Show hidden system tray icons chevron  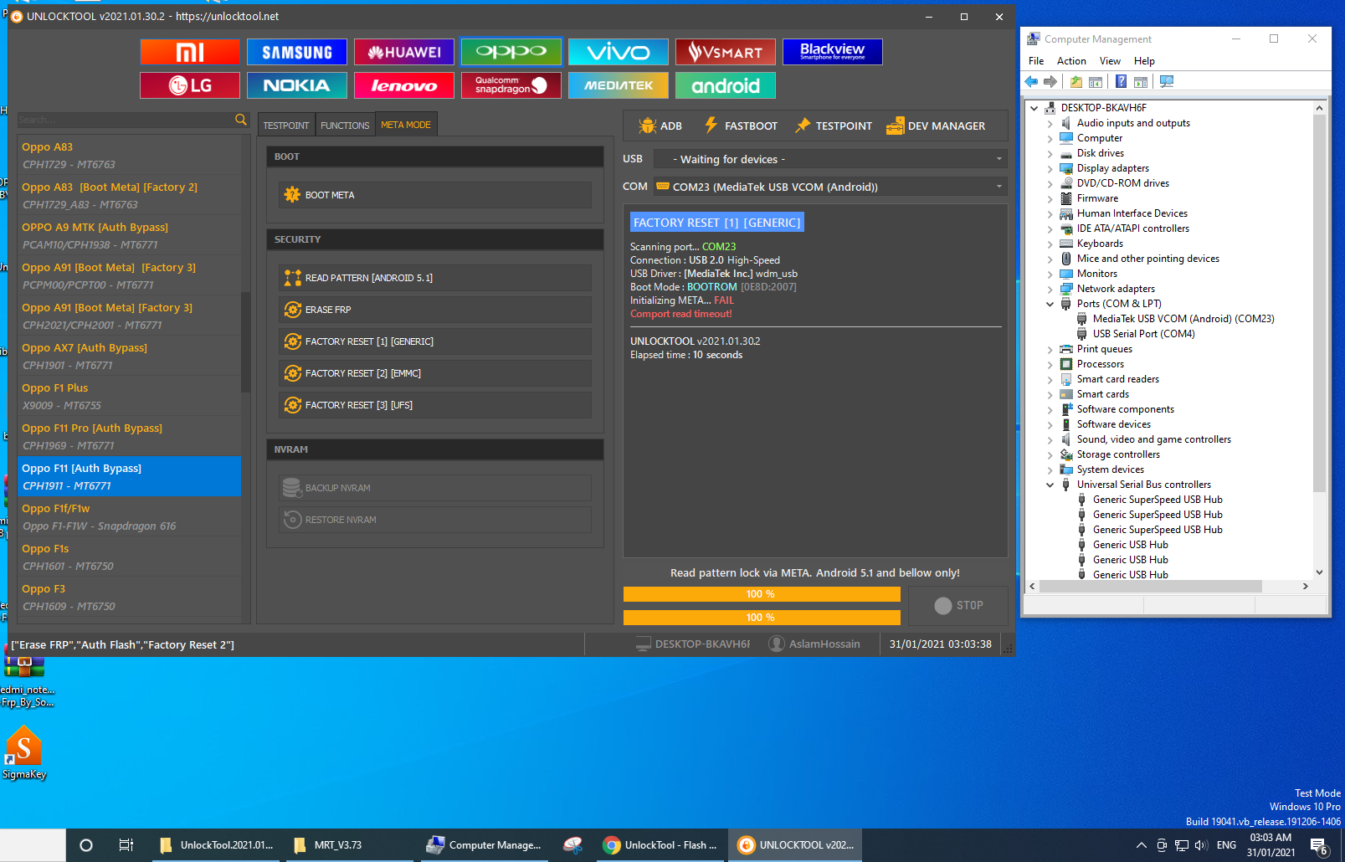click(1141, 845)
